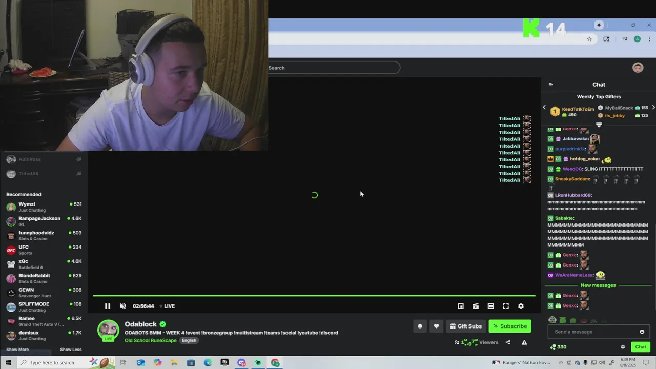Screen dimensions: 656x369
Task: Show previous Weekly Top Gifters
Action: point(544,108)
